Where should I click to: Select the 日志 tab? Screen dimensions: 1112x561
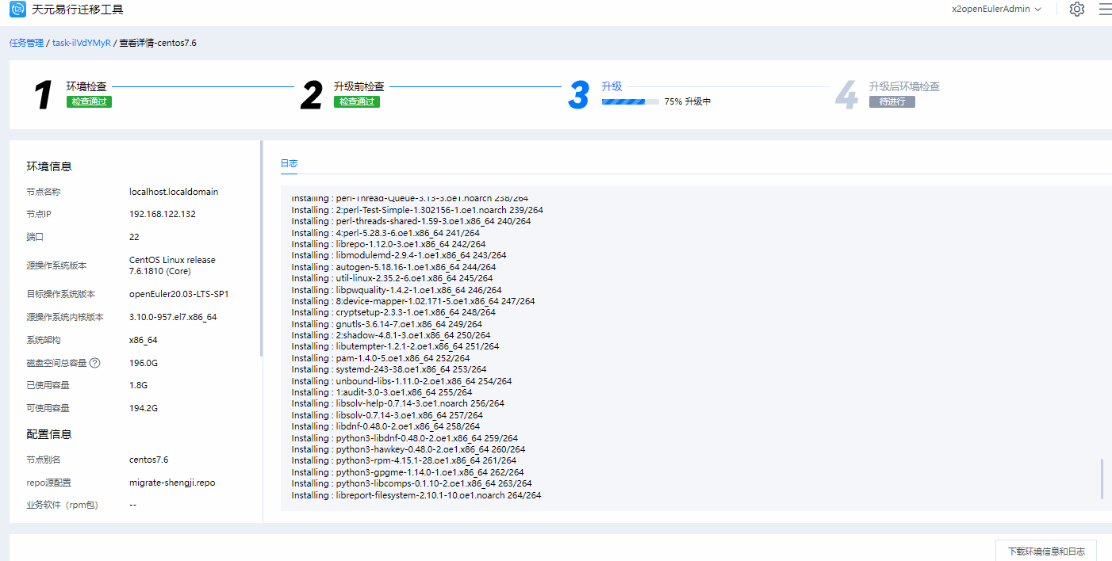pyautogui.click(x=289, y=163)
